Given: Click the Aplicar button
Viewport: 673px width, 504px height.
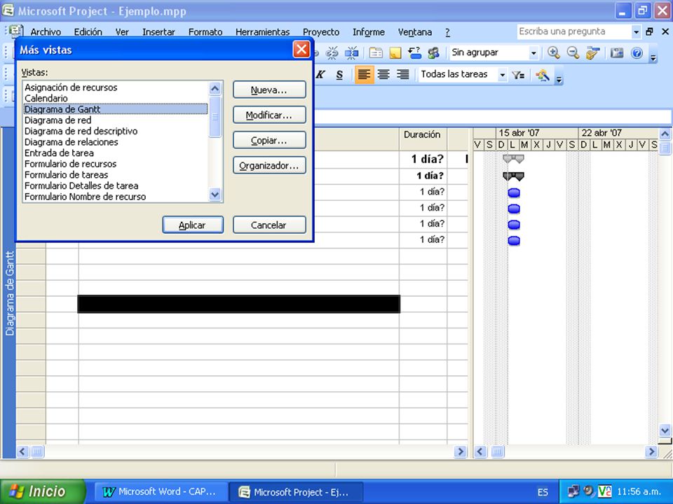Looking at the screenshot, I should click(x=193, y=225).
